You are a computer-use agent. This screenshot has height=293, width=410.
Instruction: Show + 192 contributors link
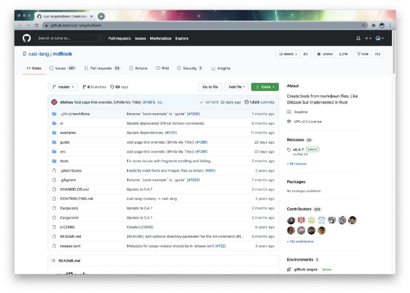300,241
